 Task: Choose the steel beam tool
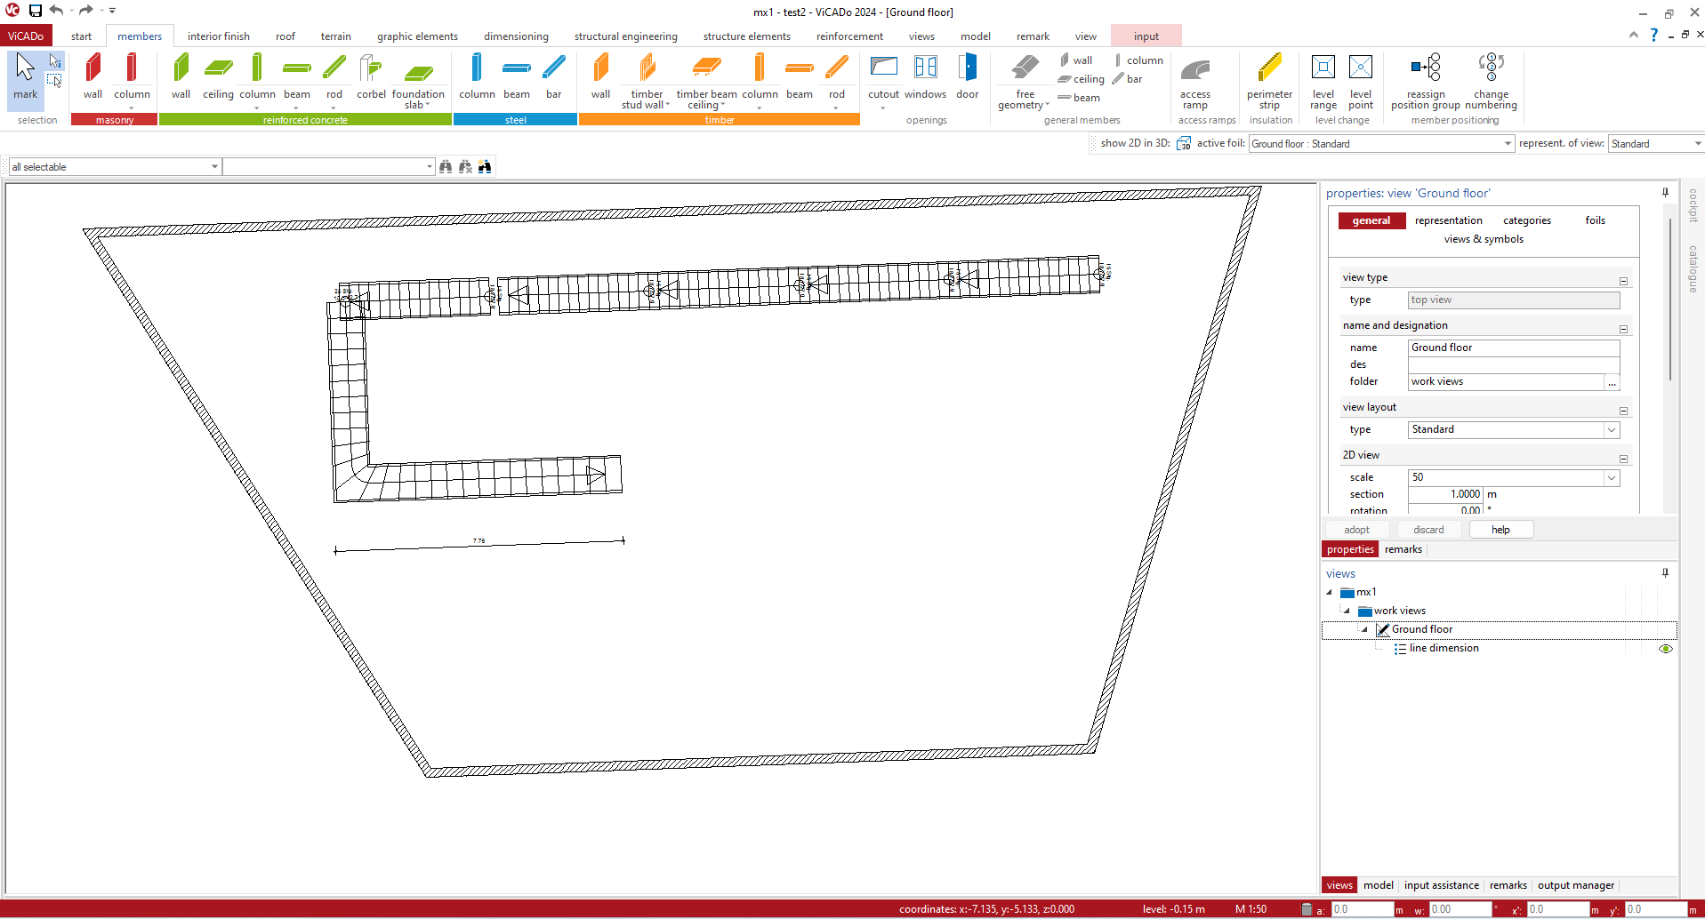pos(516,76)
